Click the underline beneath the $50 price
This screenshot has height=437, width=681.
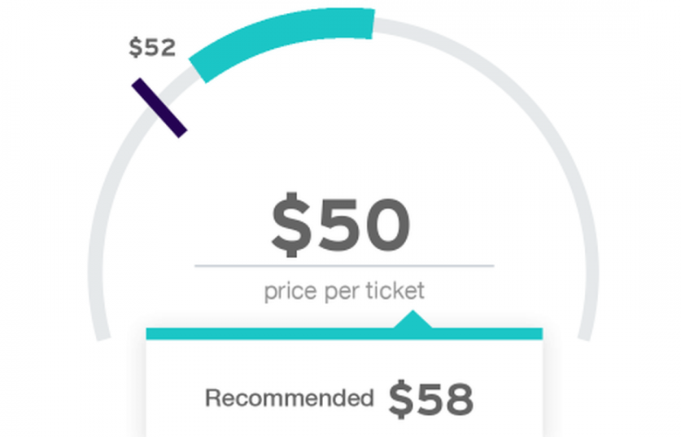pyautogui.click(x=344, y=265)
